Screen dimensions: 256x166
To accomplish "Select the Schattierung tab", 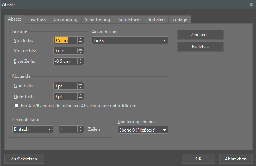I will 97,19.
